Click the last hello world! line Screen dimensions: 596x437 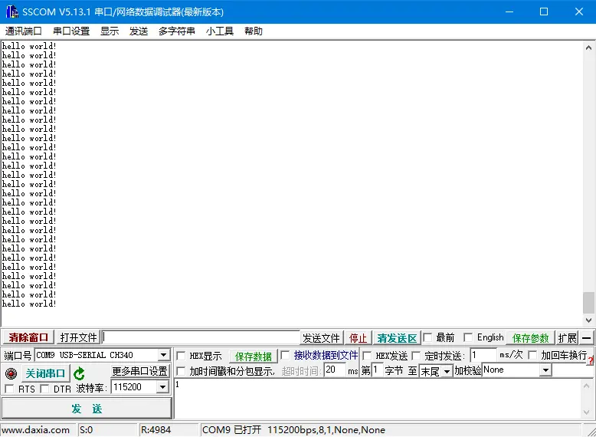click(29, 304)
